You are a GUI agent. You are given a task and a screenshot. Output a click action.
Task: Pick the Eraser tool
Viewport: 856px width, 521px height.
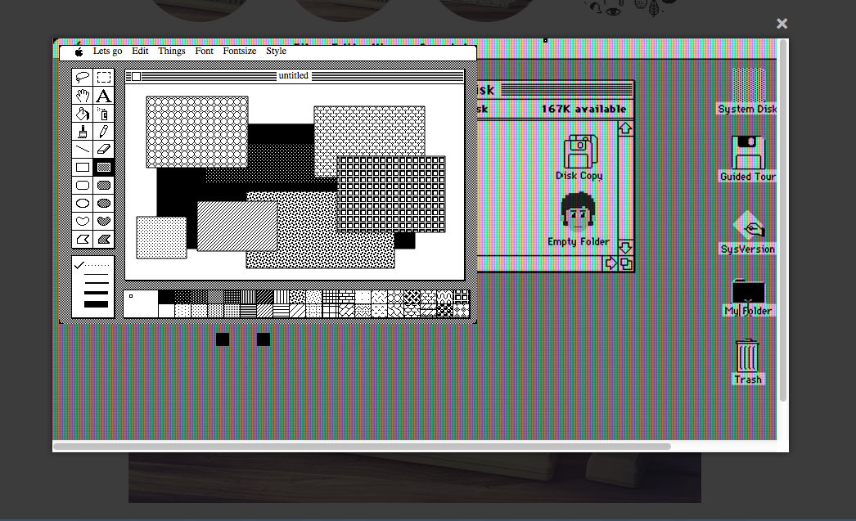point(104,149)
